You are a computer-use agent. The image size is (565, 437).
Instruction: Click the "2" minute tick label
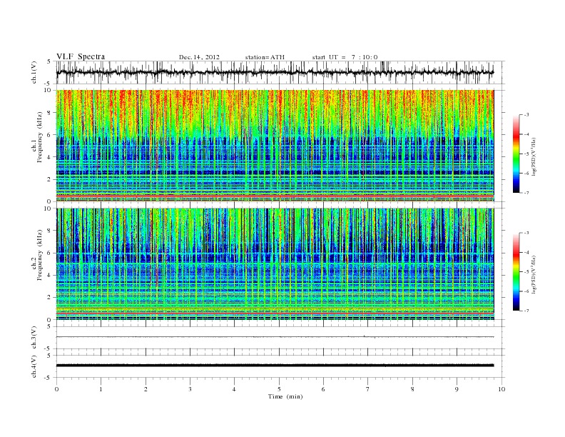click(146, 389)
